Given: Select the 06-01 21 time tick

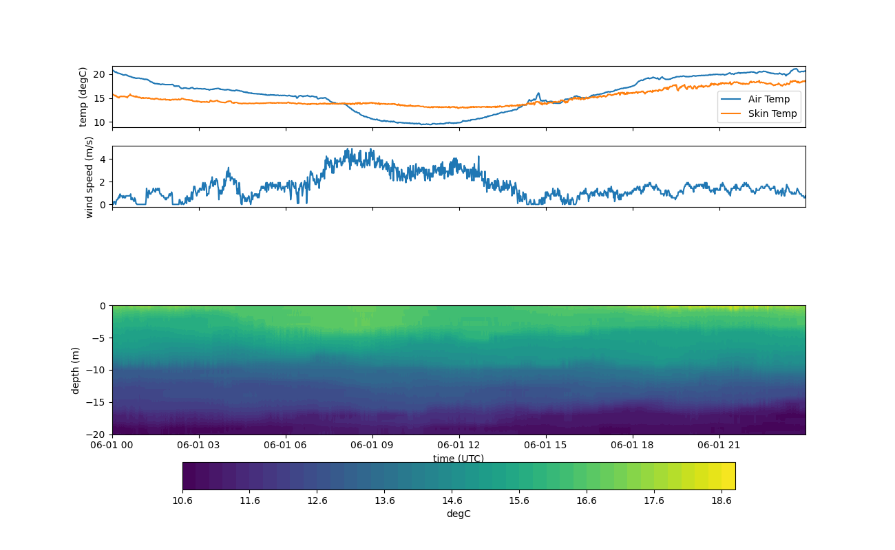Looking at the screenshot, I should click(719, 445).
